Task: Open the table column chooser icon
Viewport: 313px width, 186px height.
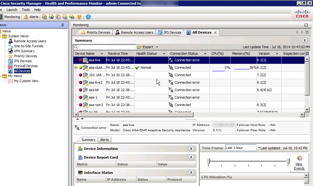Action: point(307,53)
